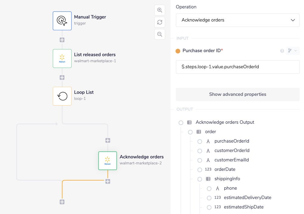Select the Acknowledge orders Walmart node

108,160
